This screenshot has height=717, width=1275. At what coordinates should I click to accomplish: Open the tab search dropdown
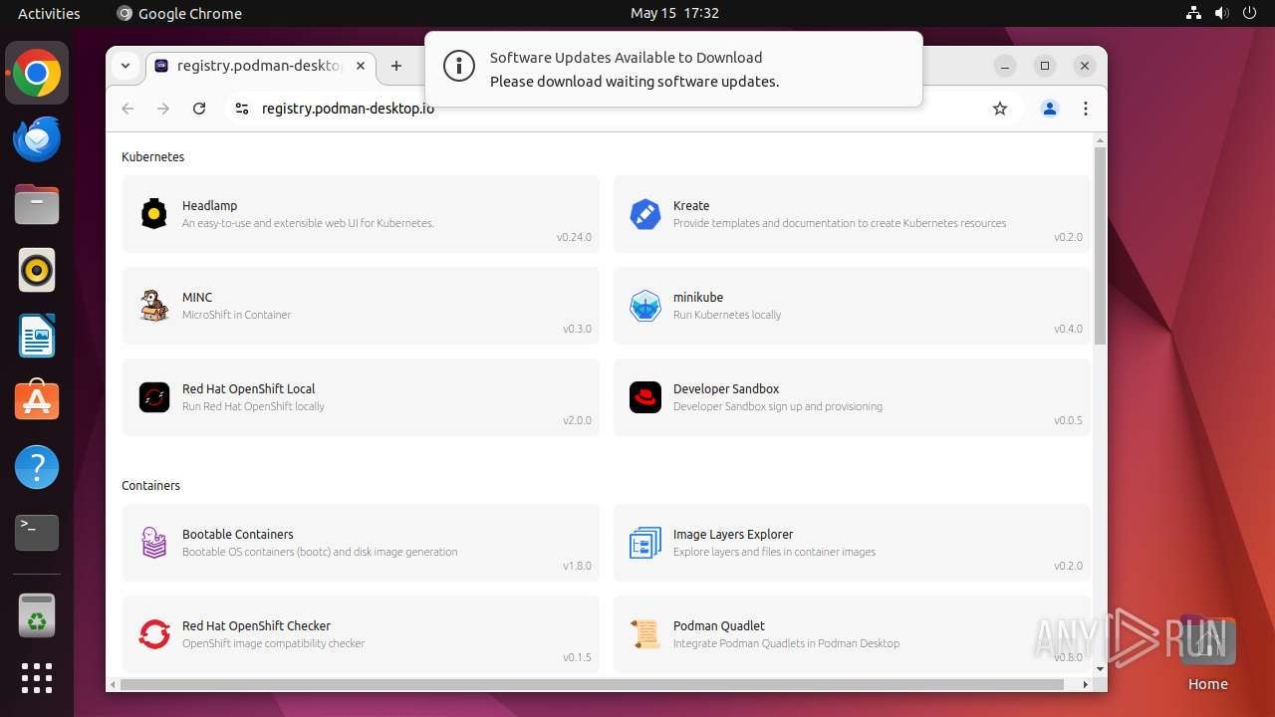(x=126, y=66)
